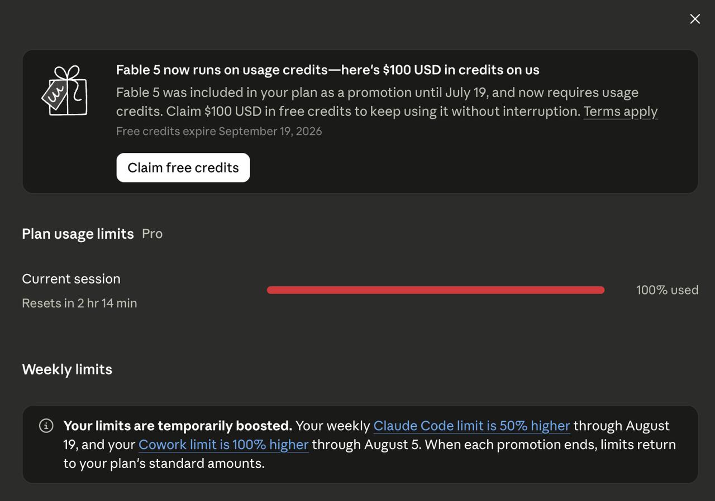The image size is (715, 501).
Task: Claim the free credits
Action: (x=183, y=167)
